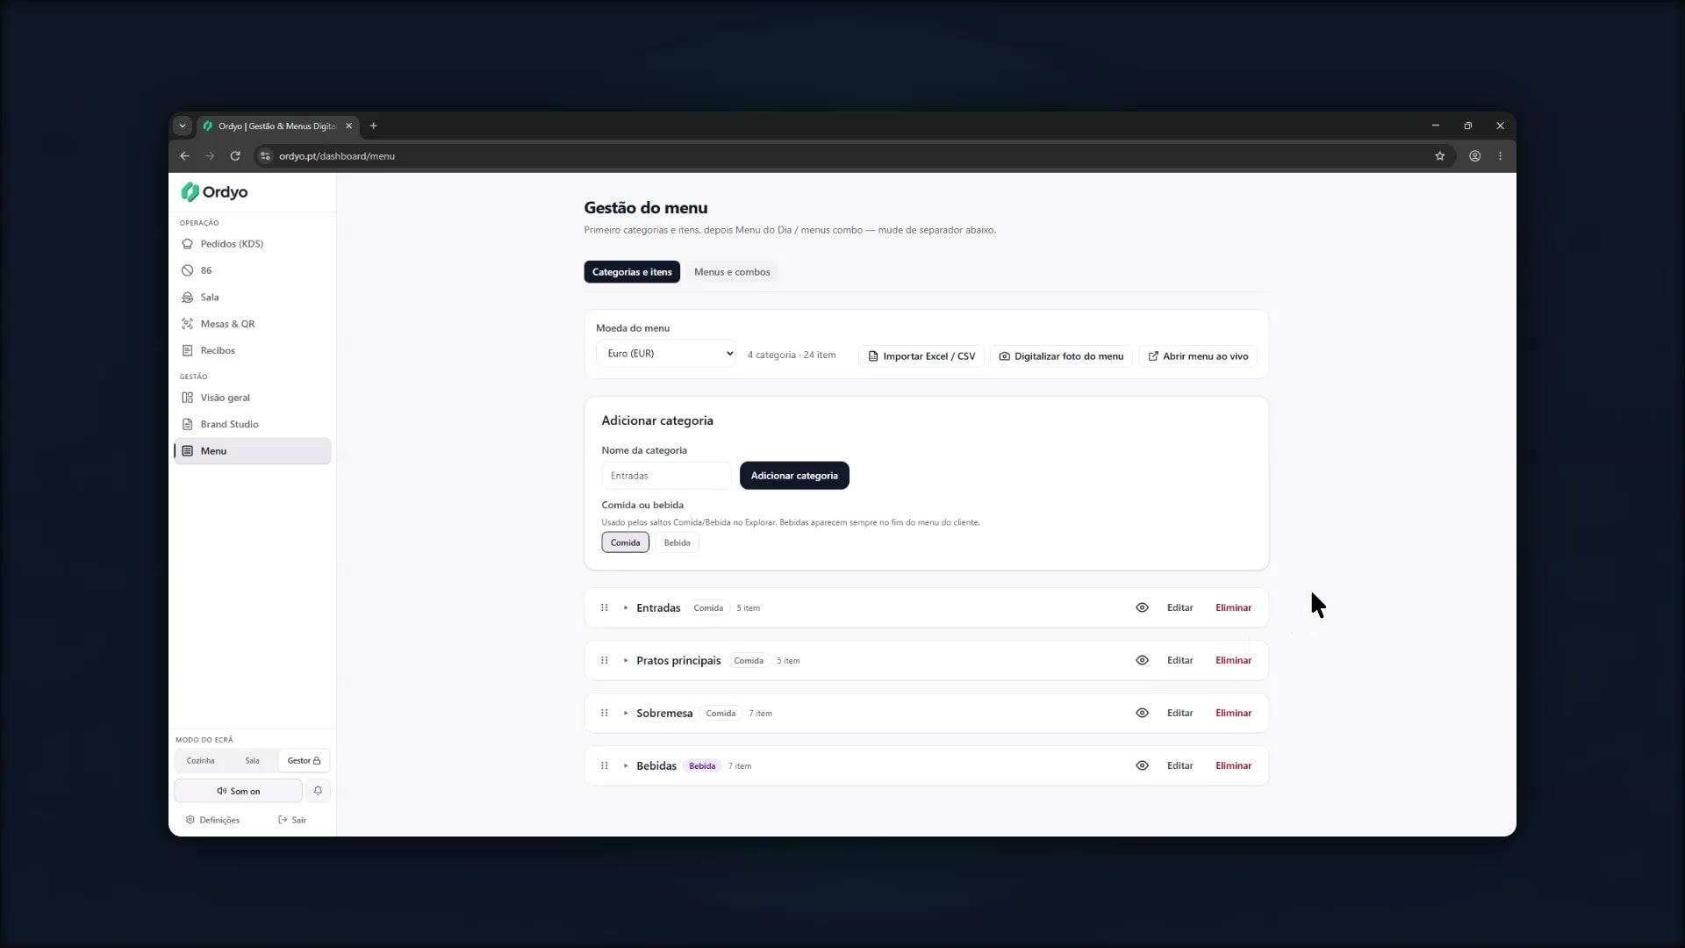
Task: Click Eliminar for Entradas
Action: (x=1233, y=607)
